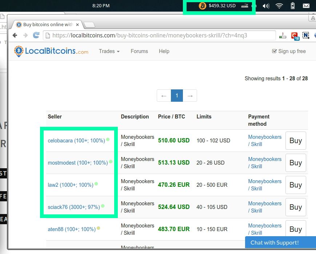Close the 'Buy bitcoins online' tab

(x=77, y=25)
